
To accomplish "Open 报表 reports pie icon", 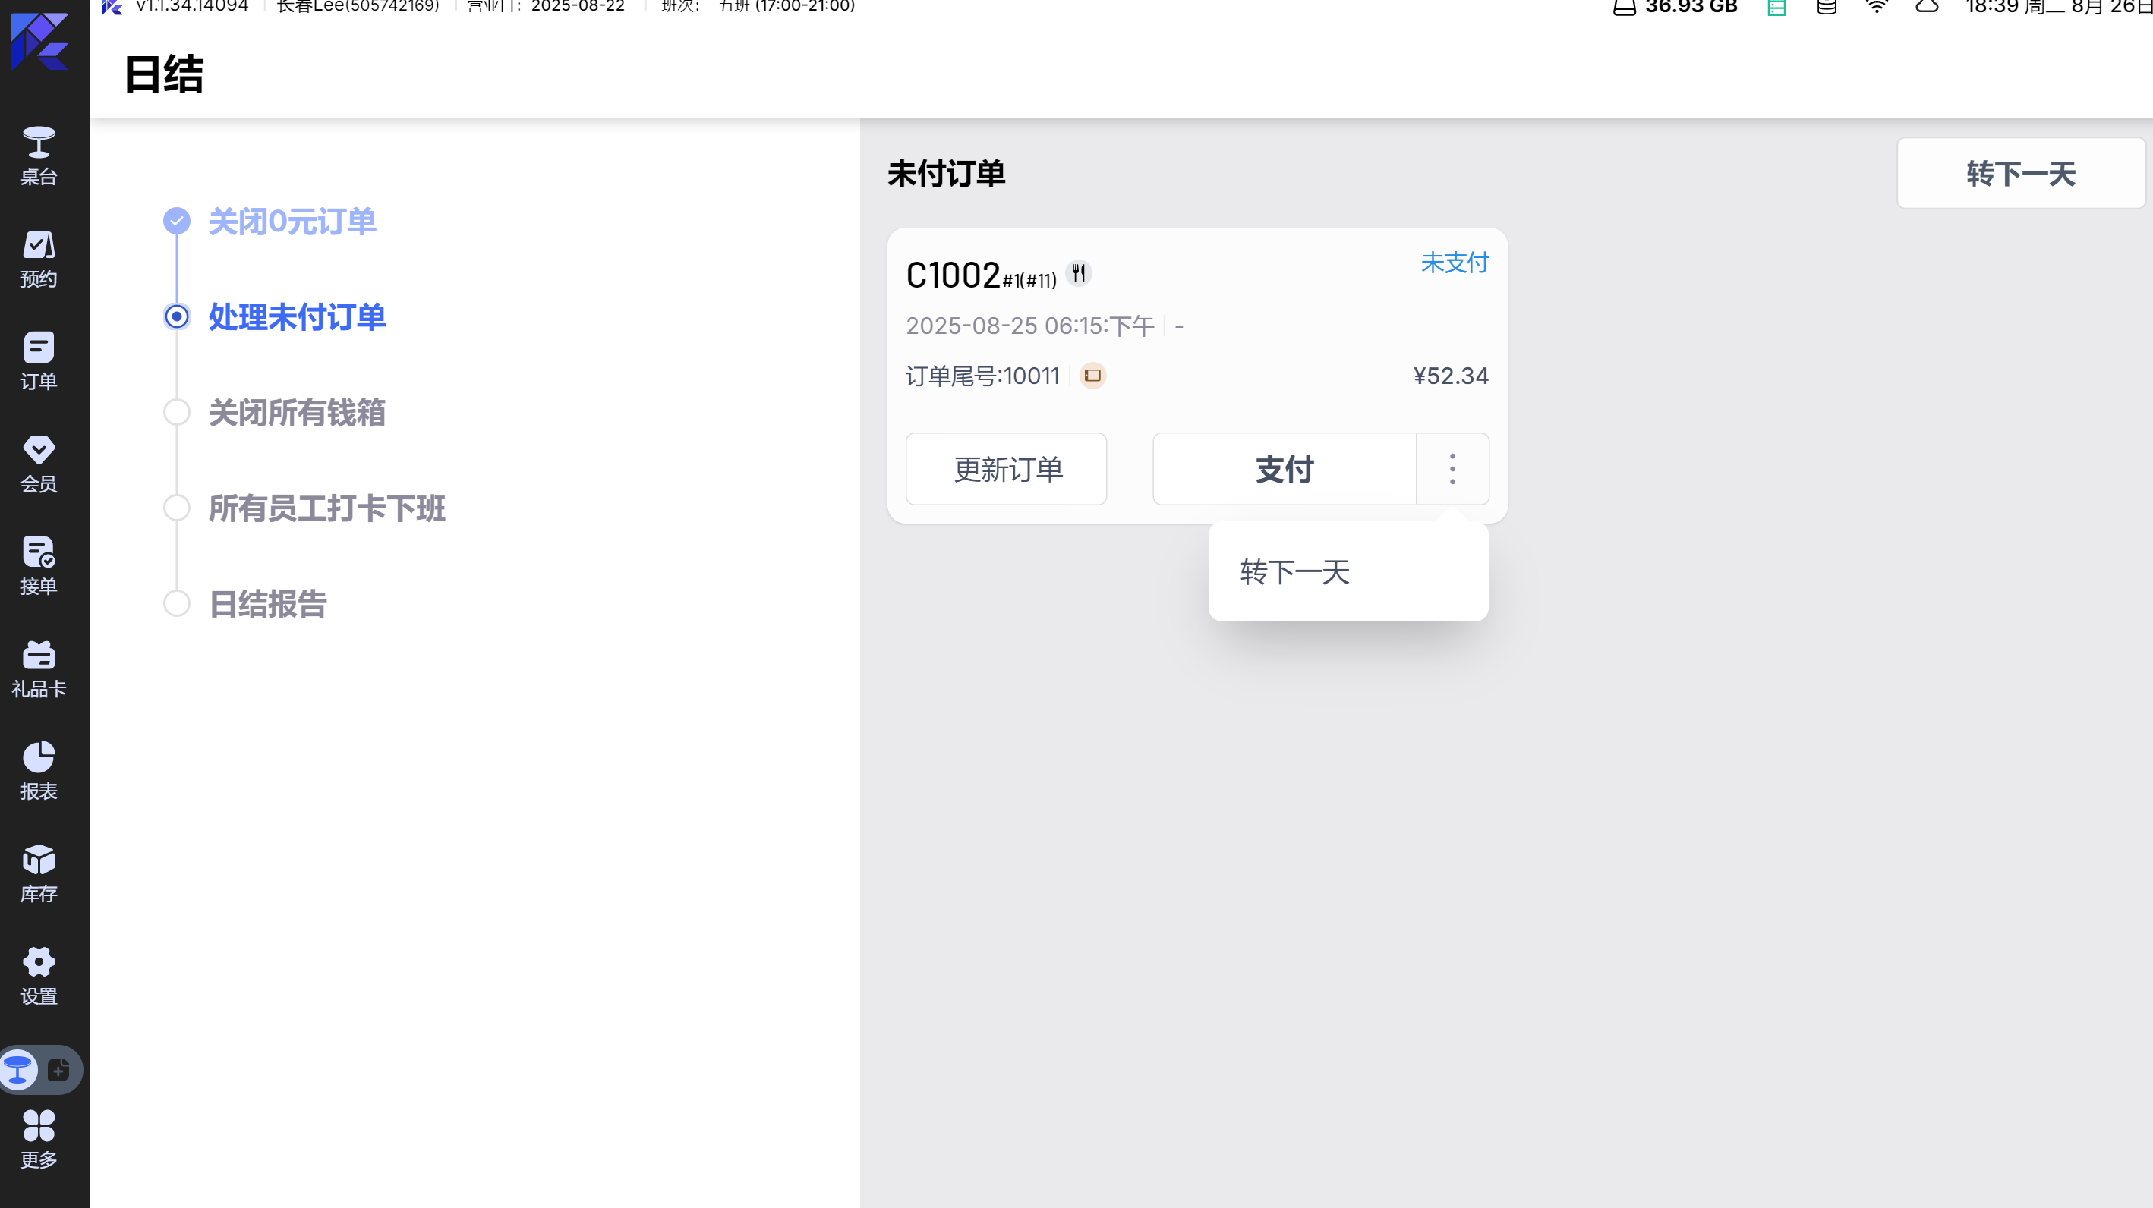I will click(x=39, y=771).
